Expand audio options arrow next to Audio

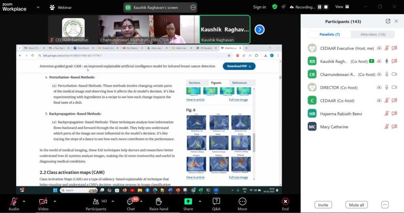(24, 201)
